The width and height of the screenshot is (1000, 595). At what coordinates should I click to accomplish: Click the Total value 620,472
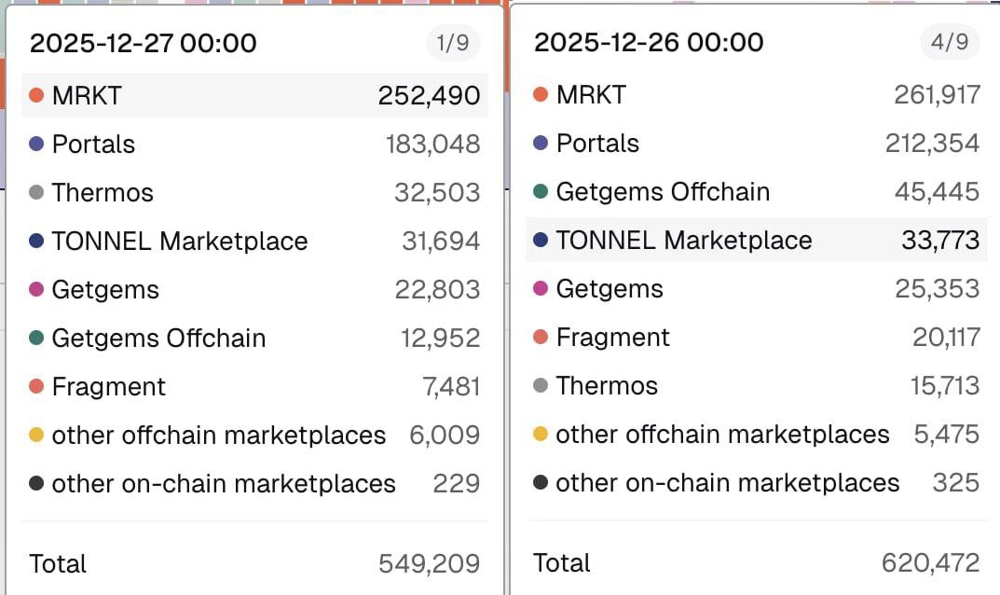click(x=930, y=563)
